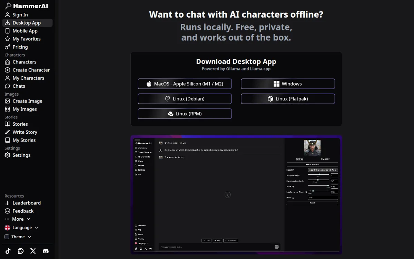
Task: Open the Theme dropdown
Action: coord(18,237)
